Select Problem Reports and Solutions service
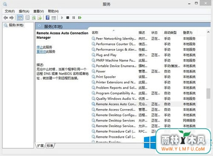 pos(144,88)
